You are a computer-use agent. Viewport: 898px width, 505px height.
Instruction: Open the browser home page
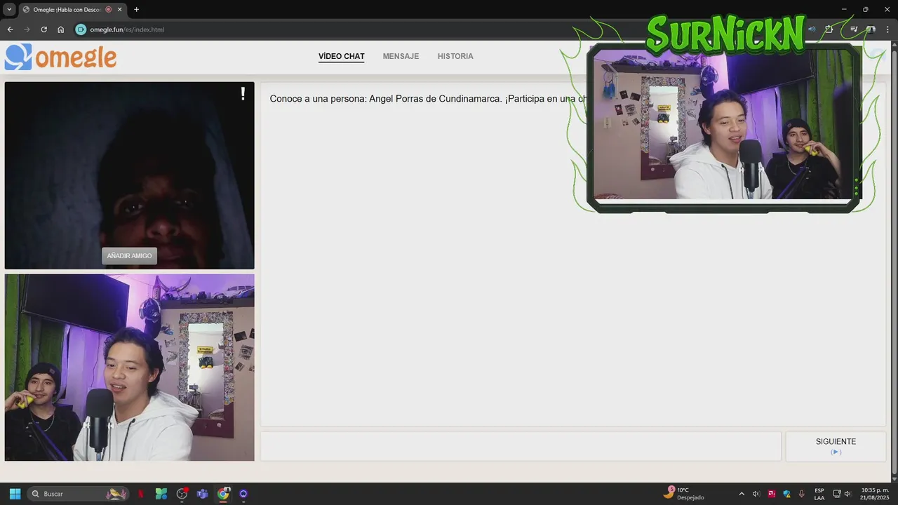pos(60,29)
